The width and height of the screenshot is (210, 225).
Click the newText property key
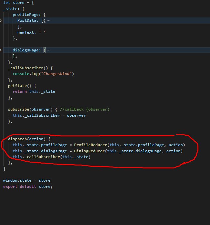(25, 32)
